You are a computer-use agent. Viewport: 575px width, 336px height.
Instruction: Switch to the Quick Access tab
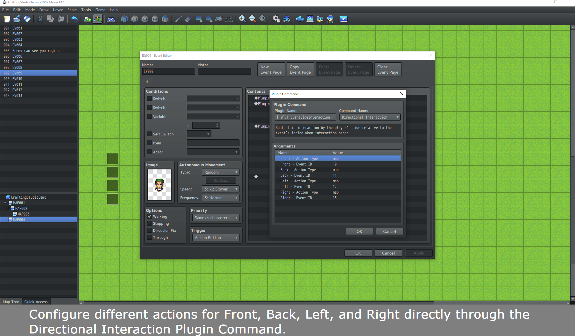click(36, 302)
